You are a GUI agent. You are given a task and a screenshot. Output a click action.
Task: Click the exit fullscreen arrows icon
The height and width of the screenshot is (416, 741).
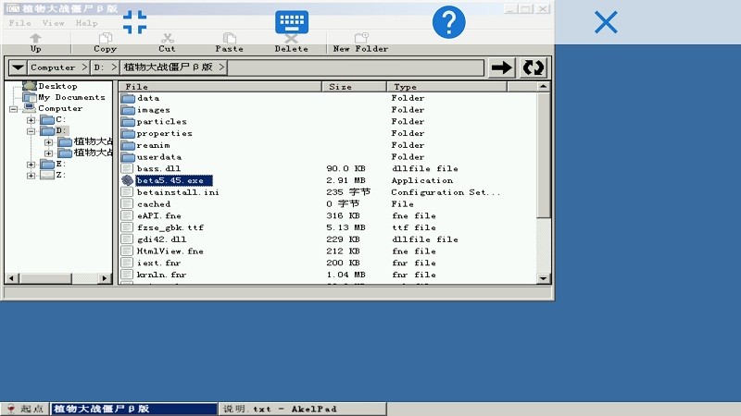point(135,22)
